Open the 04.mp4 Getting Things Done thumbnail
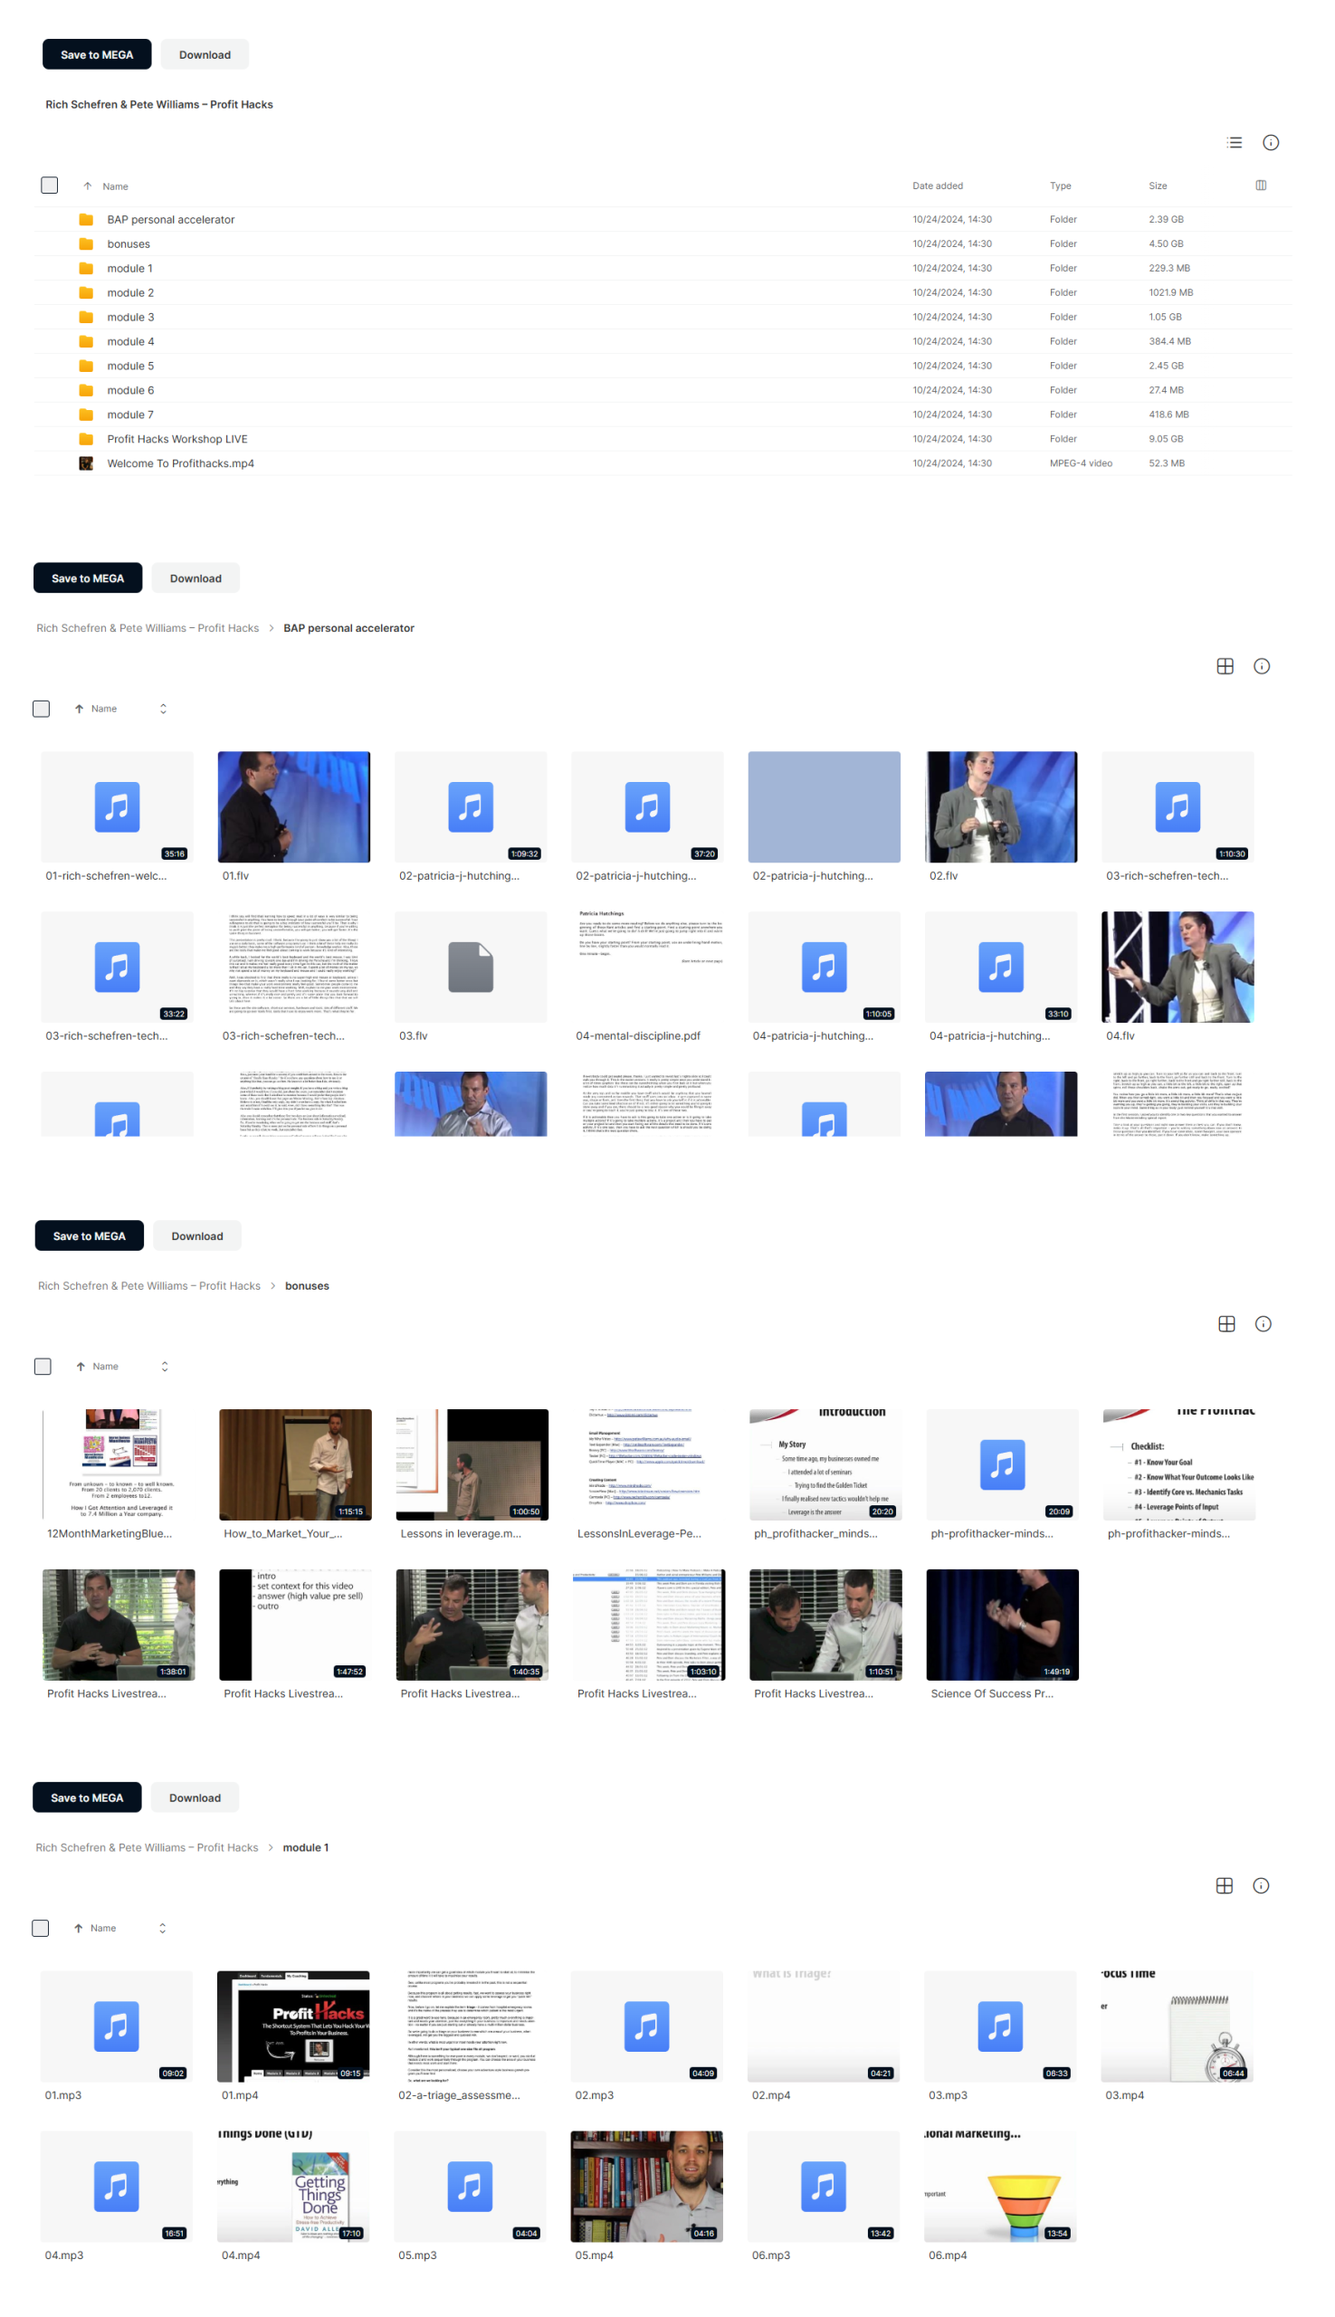 [x=292, y=2186]
